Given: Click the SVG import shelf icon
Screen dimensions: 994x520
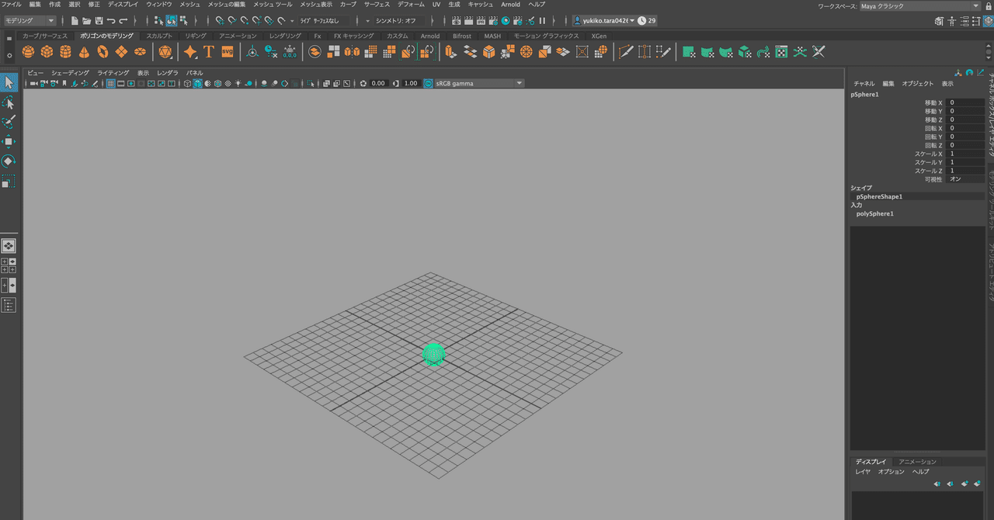Looking at the screenshot, I should coord(228,52).
